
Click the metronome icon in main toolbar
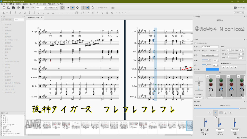[92, 8]
